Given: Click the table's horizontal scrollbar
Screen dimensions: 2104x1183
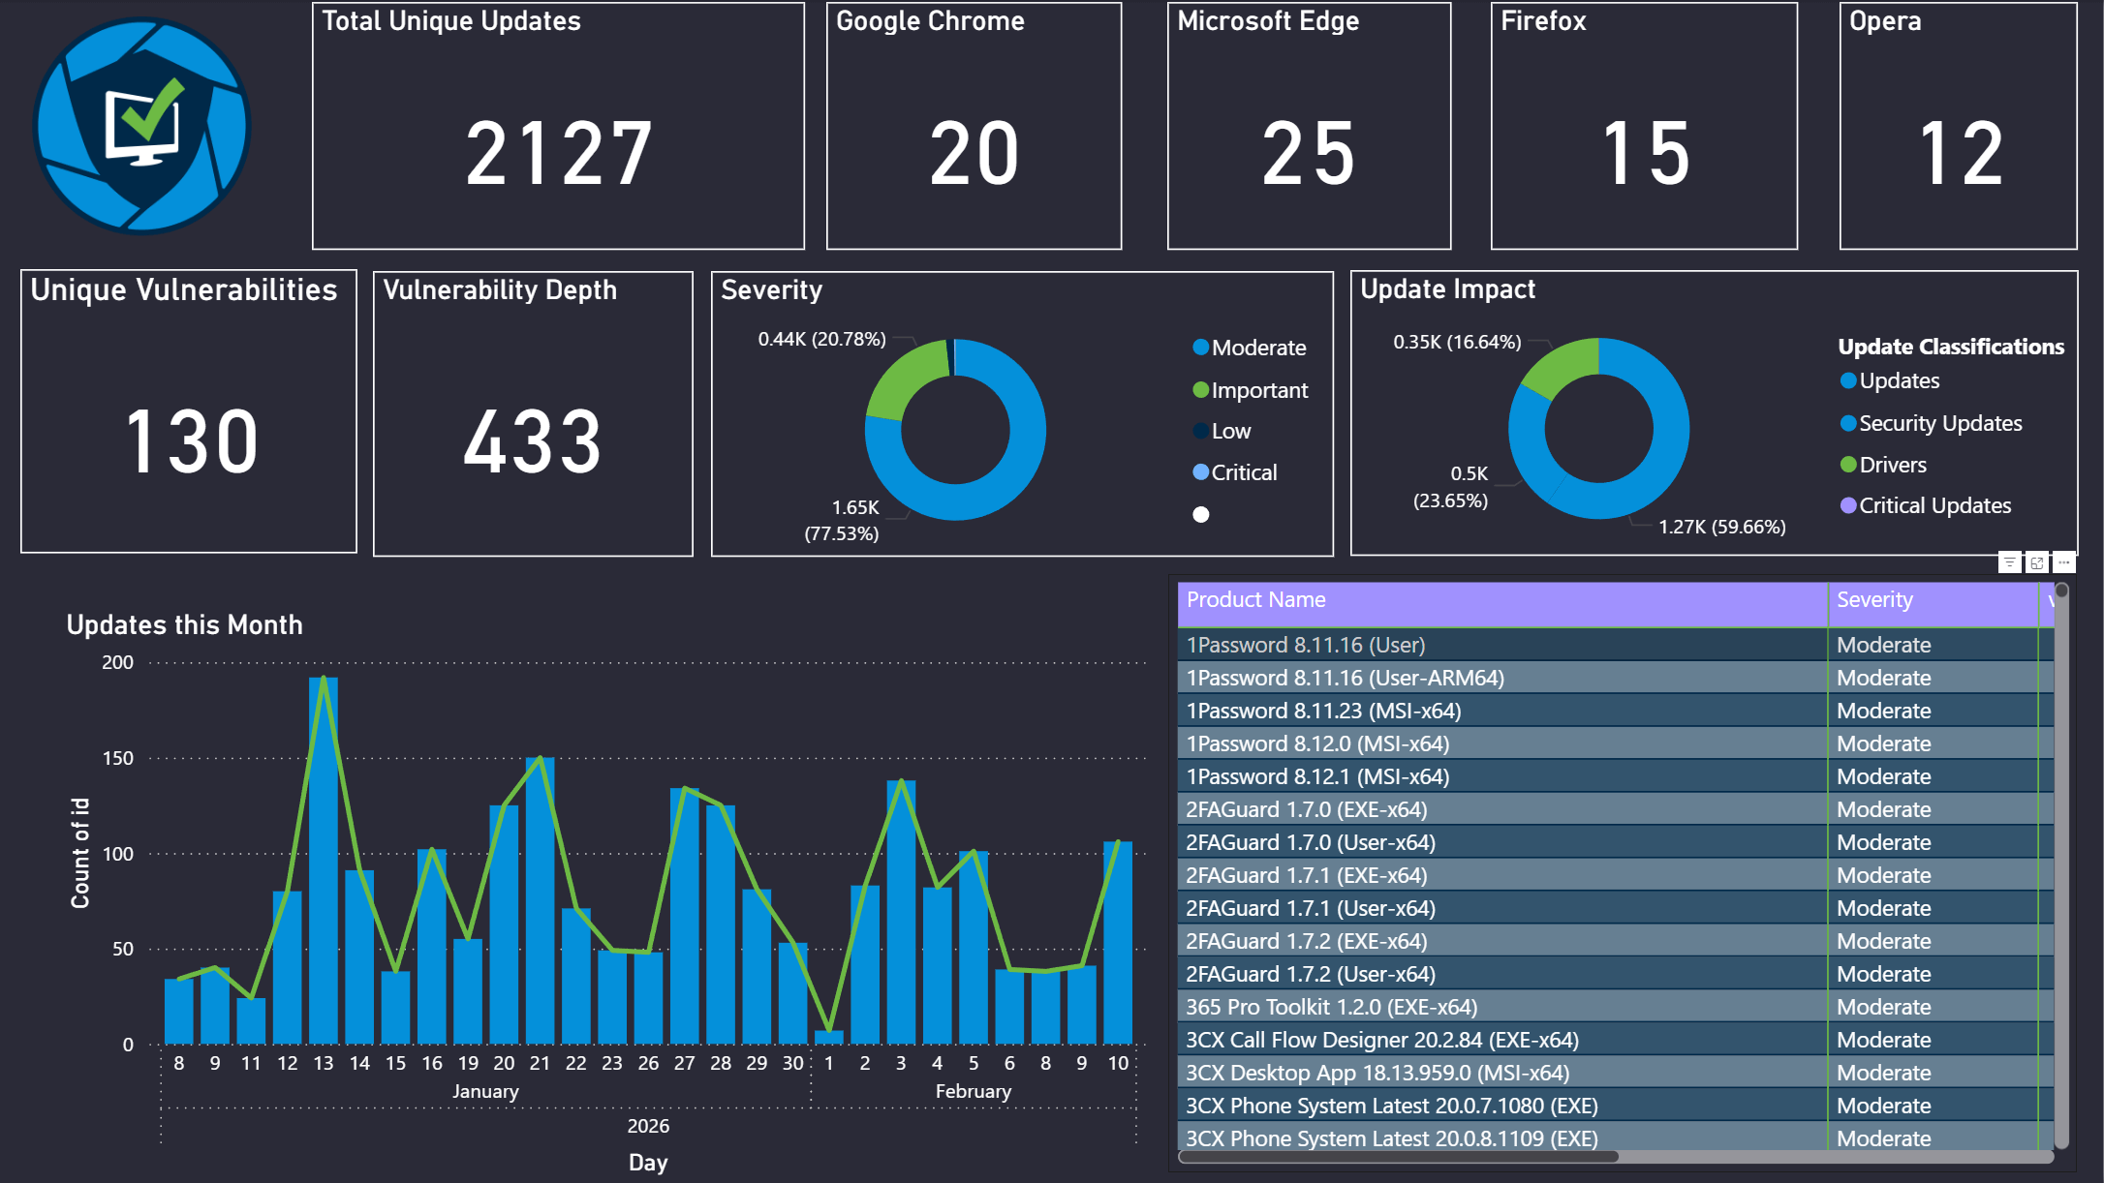Looking at the screenshot, I should pyautogui.click(x=1398, y=1157).
